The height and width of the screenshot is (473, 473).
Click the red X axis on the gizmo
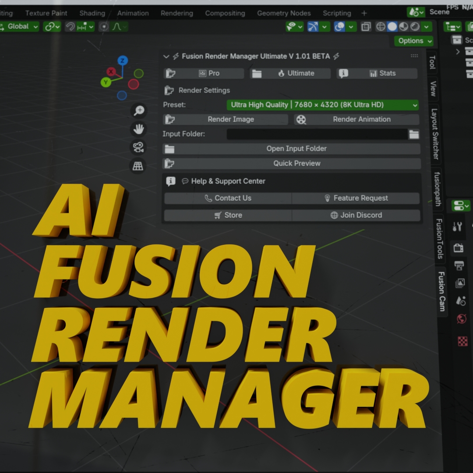pyautogui.click(x=111, y=72)
